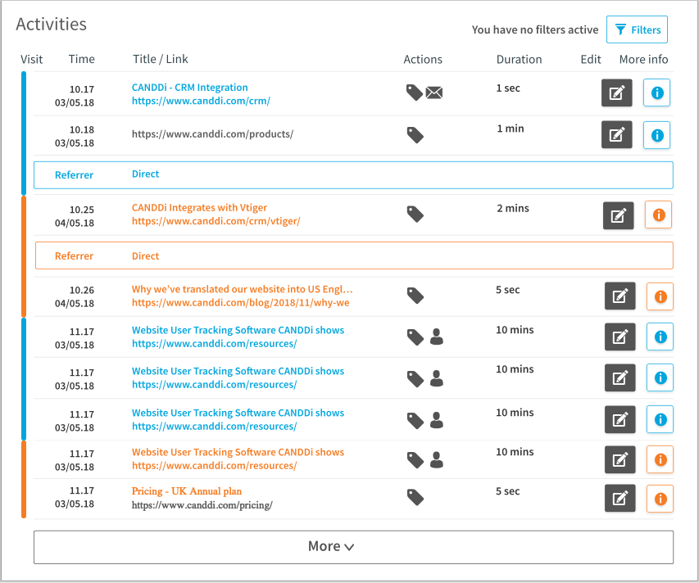This screenshot has width=699, height=583.
Task: Open CANDDi Integrates with Vtiger link
Action: (x=199, y=207)
